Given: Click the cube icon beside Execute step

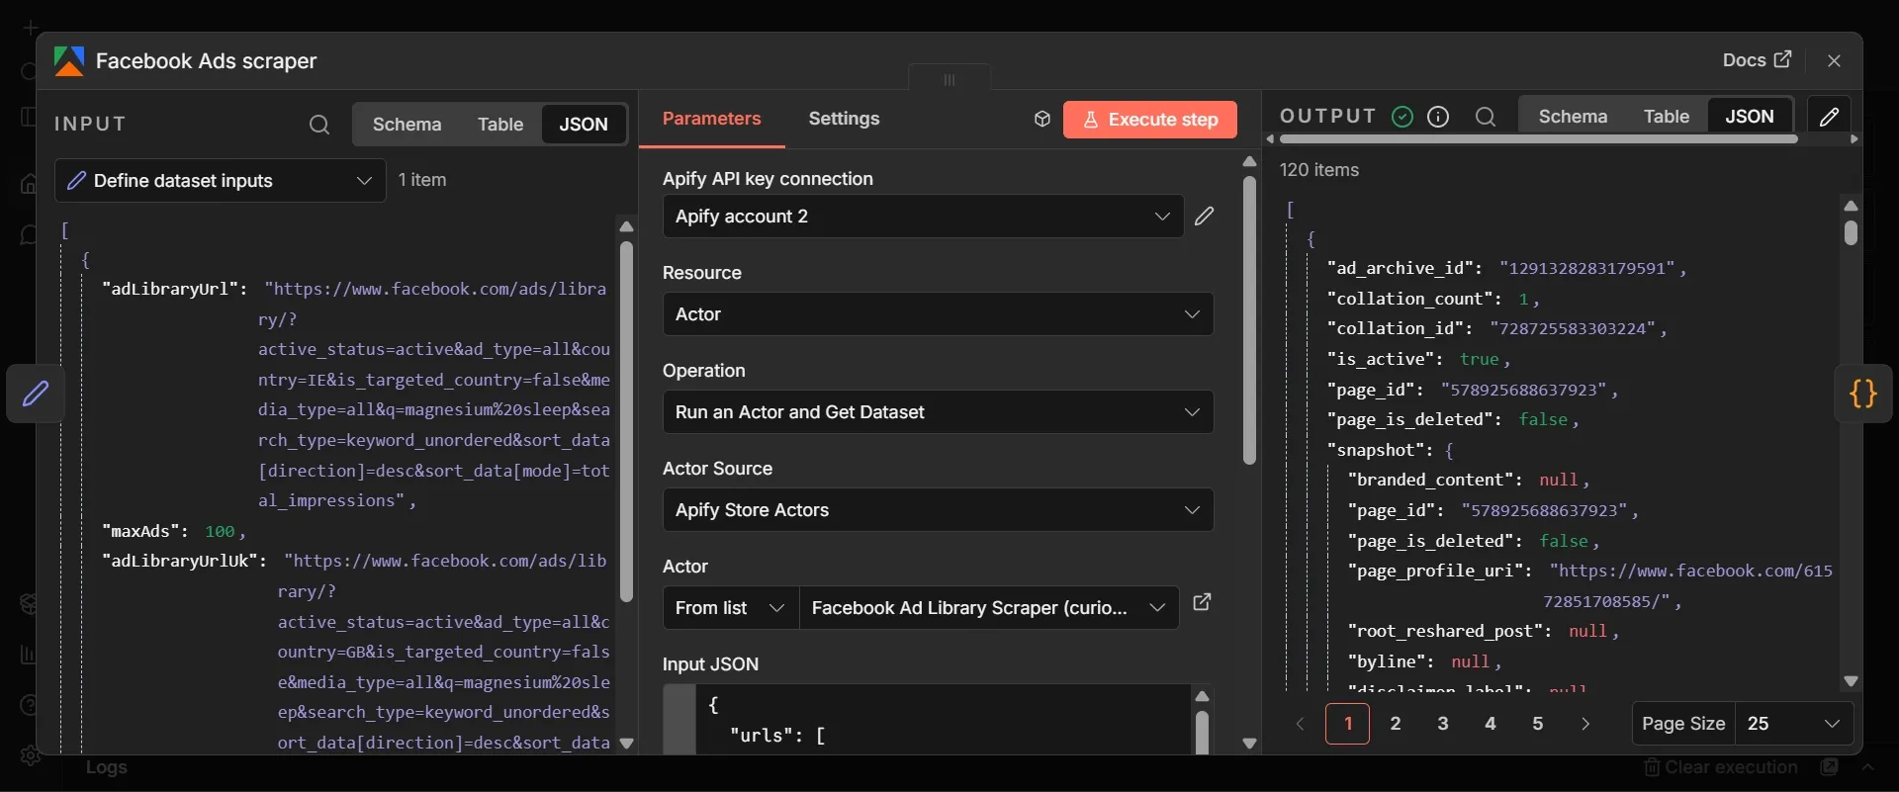Looking at the screenshot, I should pos(1041,120).
